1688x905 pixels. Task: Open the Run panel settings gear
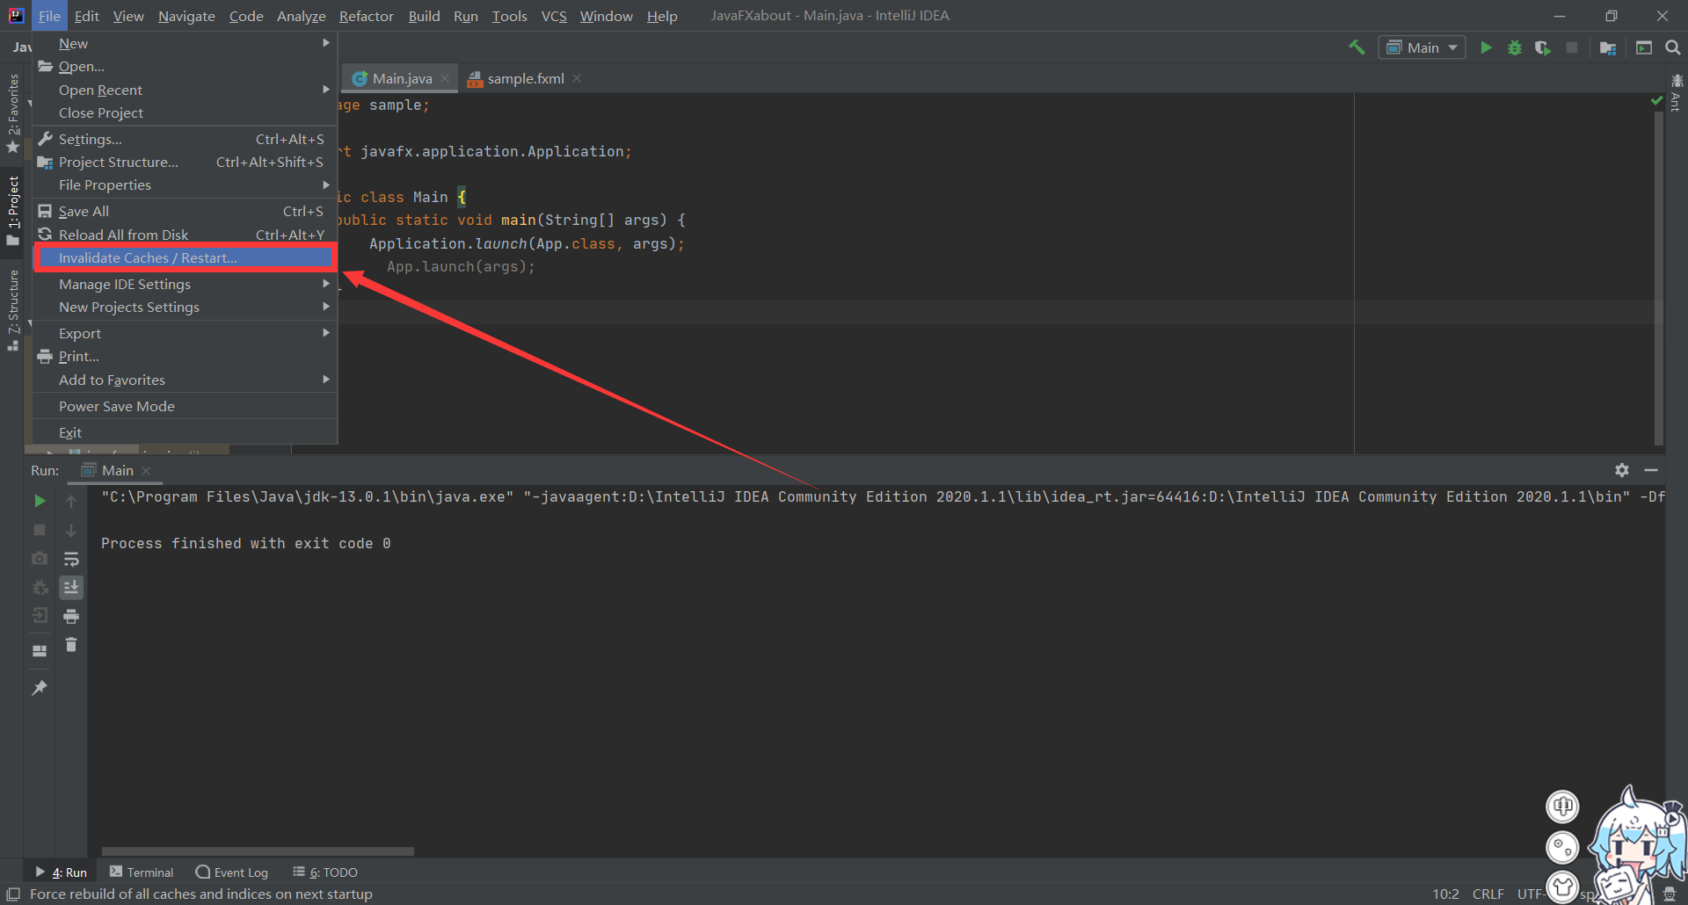[x=1621, y=470]
